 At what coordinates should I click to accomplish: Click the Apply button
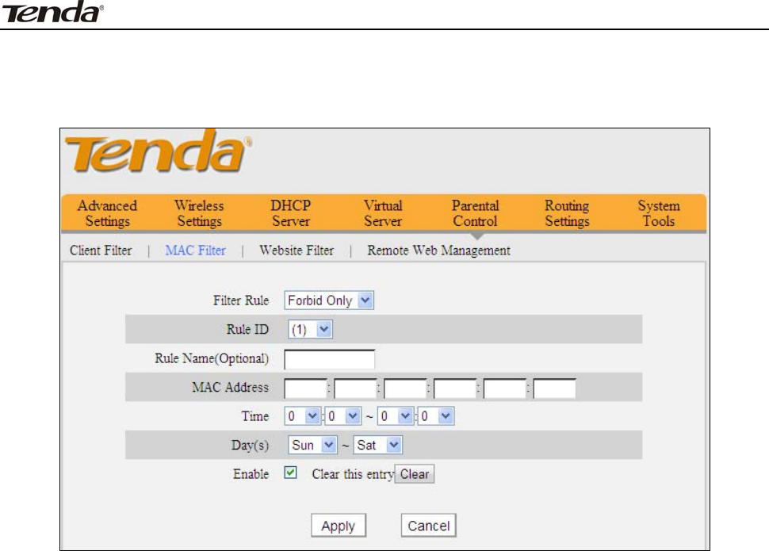click(339, 526)
